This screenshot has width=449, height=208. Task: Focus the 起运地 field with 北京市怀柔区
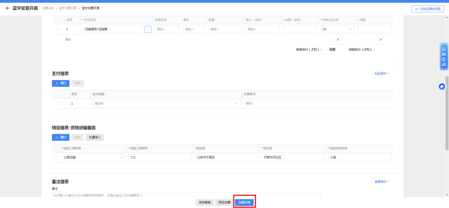tap(227, 158)
